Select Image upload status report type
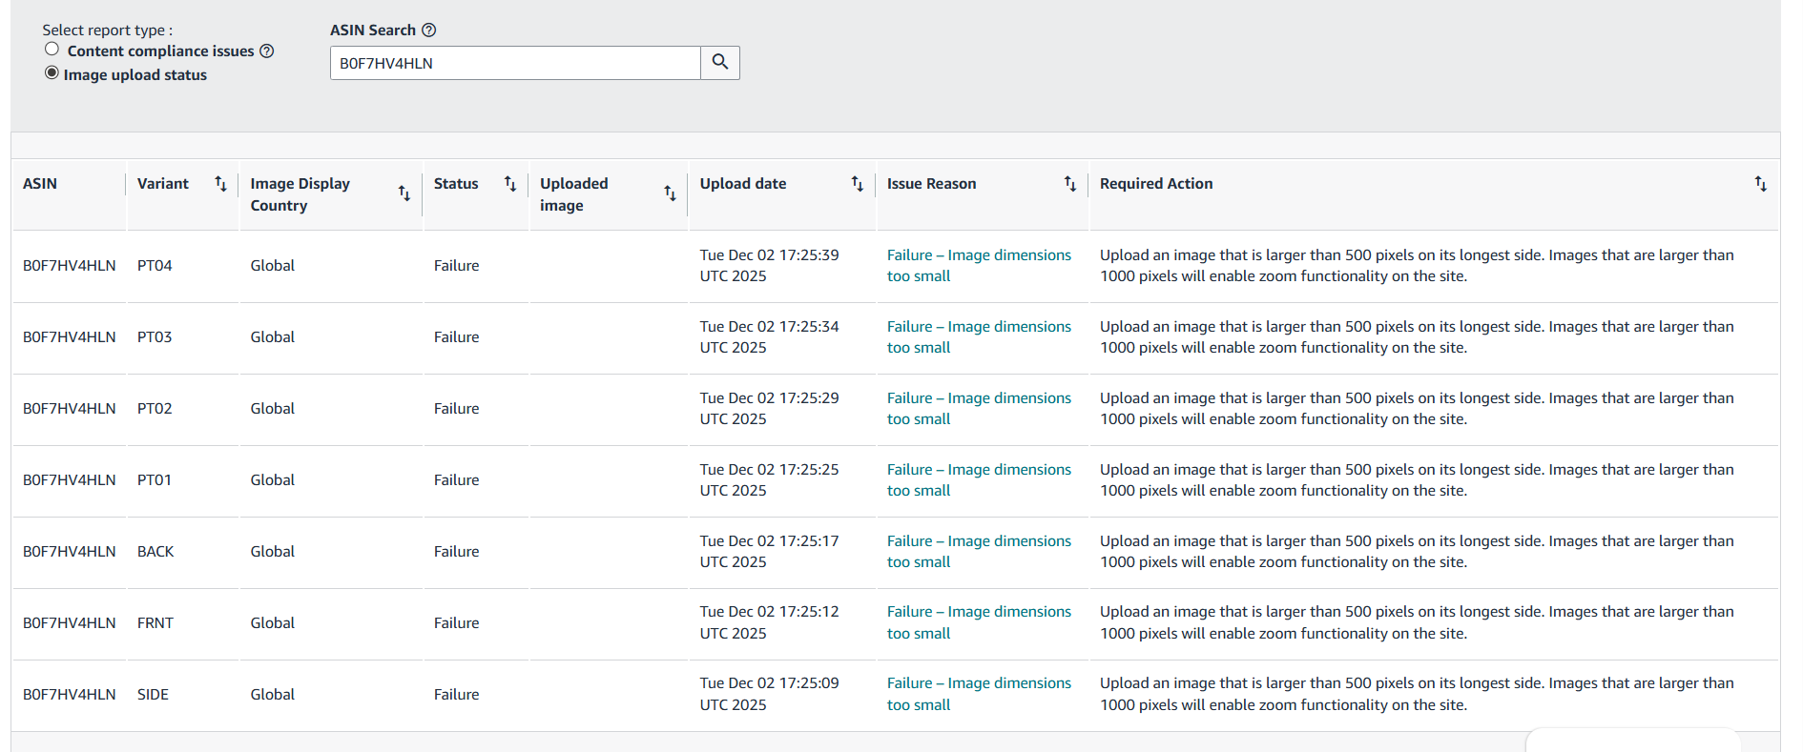The height and width of the screenshot is (752, 1803). (x=52, y=73)
